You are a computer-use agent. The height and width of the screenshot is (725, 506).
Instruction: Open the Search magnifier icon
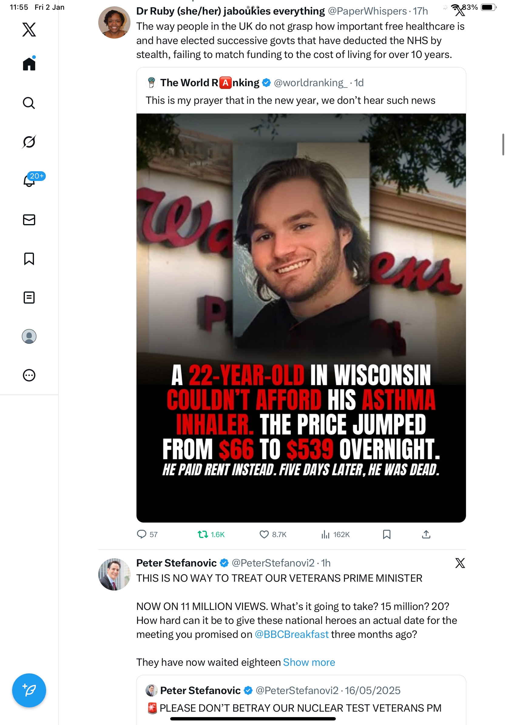(29, 103)
